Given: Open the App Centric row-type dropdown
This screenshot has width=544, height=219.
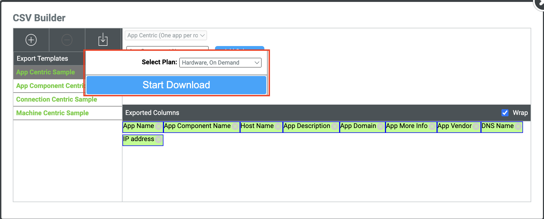Looking at the screenshot, I should (166, 35).
